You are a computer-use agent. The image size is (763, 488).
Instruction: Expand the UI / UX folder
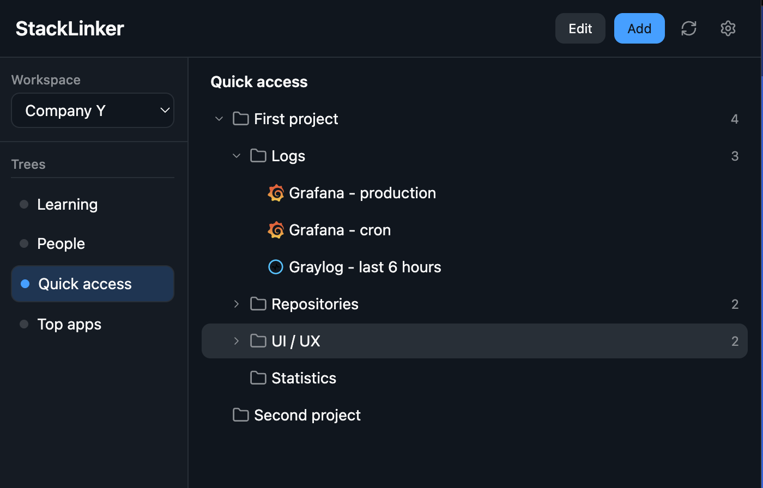pyautogui.click(x=236, y=341)
